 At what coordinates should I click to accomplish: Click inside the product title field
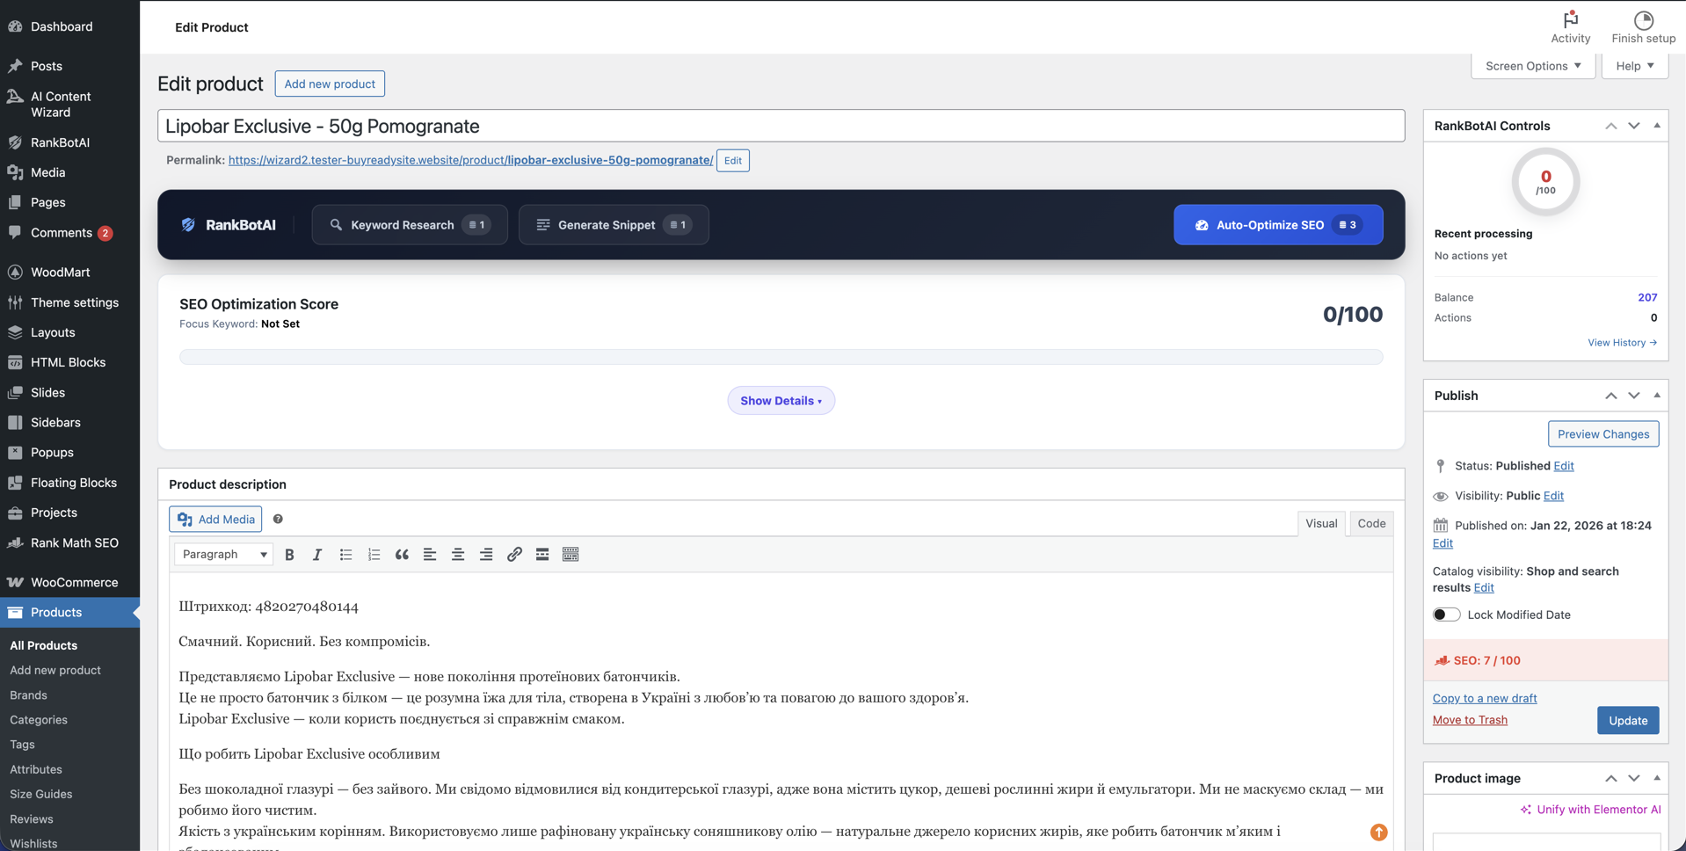[x=615, y=126]
